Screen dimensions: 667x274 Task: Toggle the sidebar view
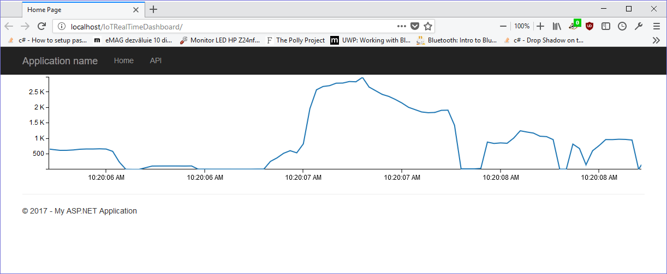606,26
